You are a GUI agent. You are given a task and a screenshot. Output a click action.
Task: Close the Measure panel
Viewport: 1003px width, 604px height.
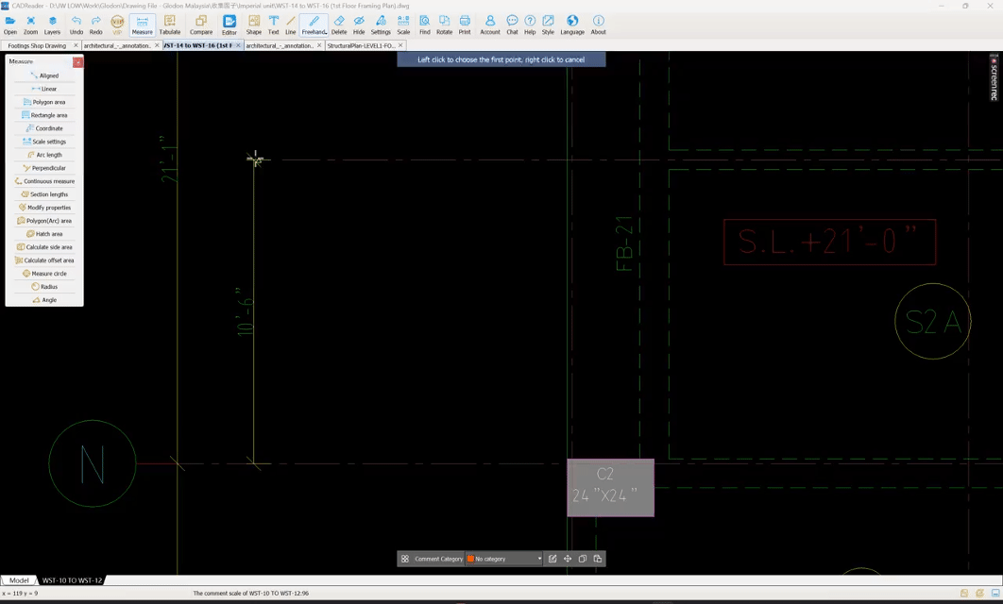pos(78,62)
